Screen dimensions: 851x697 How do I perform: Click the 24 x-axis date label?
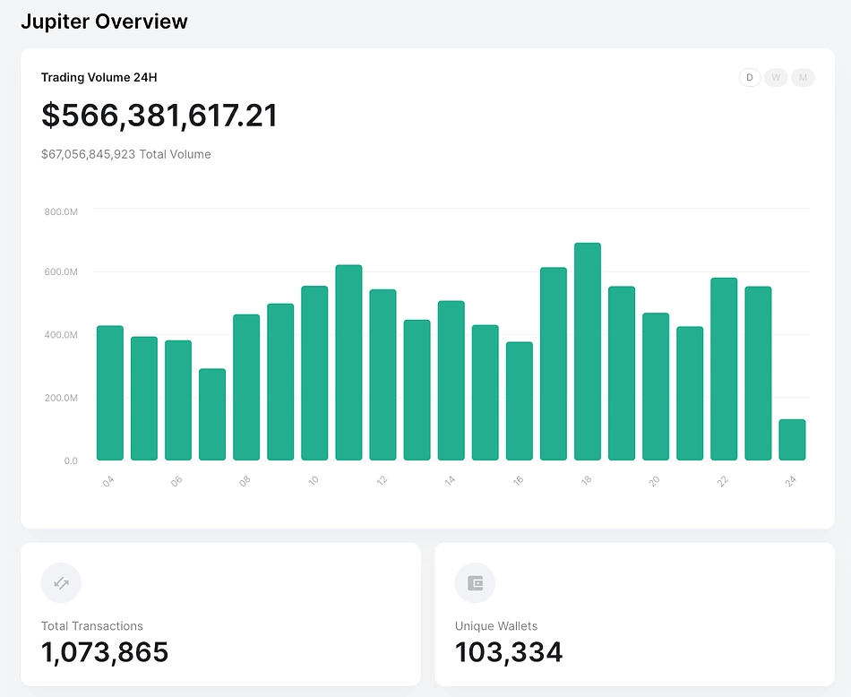click(x=791, y=481)
